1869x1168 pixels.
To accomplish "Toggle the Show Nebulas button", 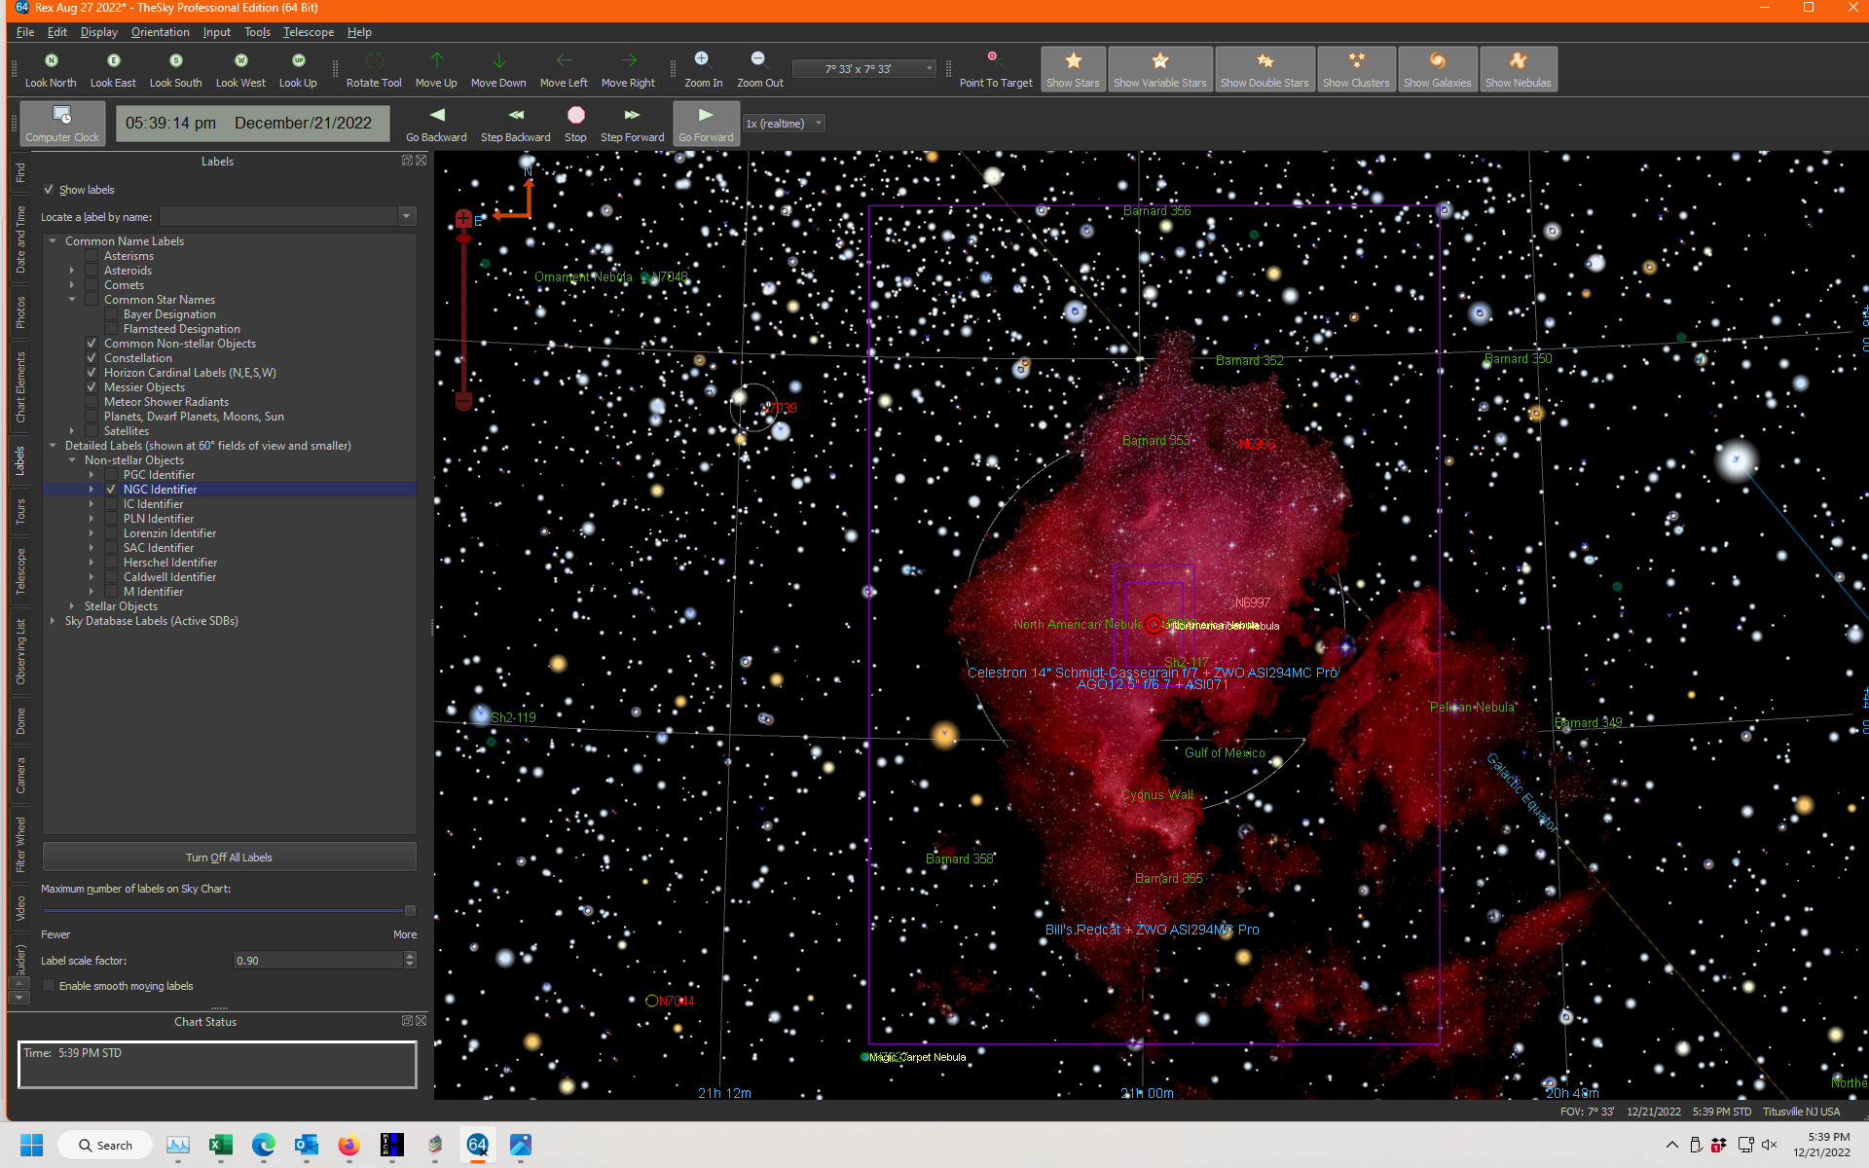I will pos(1518,69).
